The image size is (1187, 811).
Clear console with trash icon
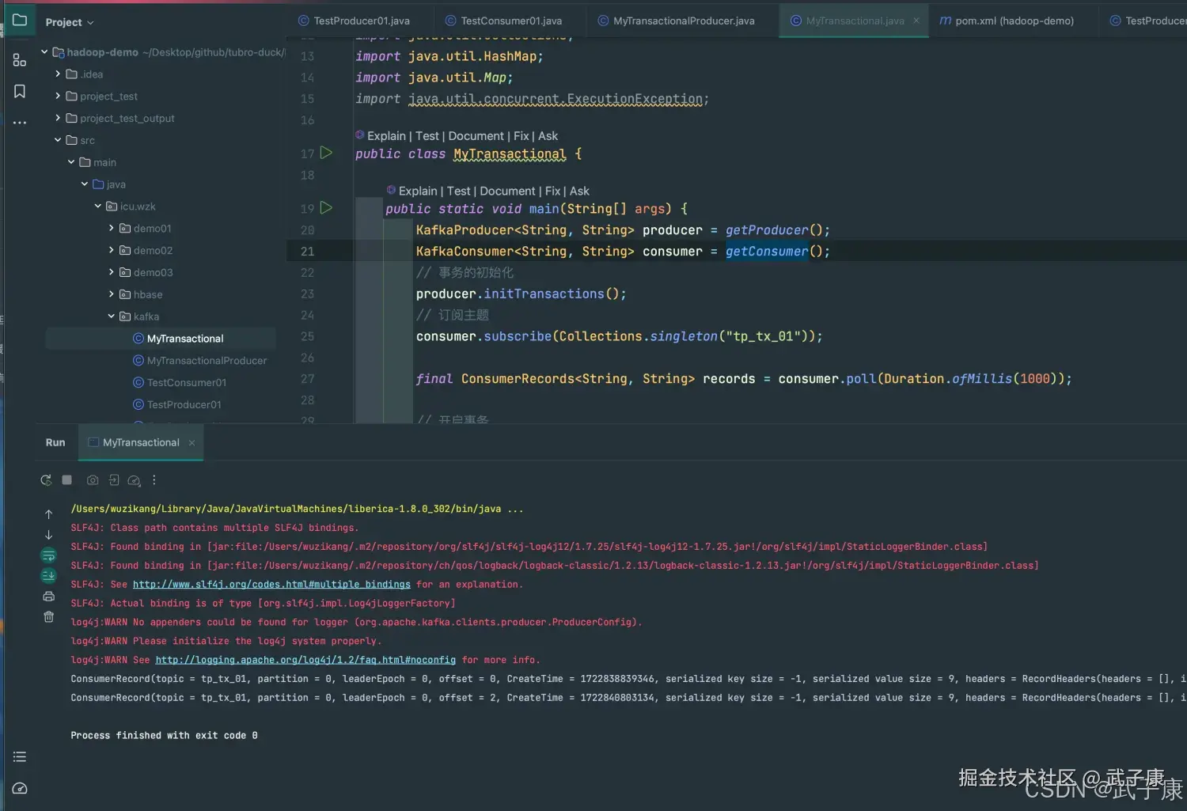48,616
